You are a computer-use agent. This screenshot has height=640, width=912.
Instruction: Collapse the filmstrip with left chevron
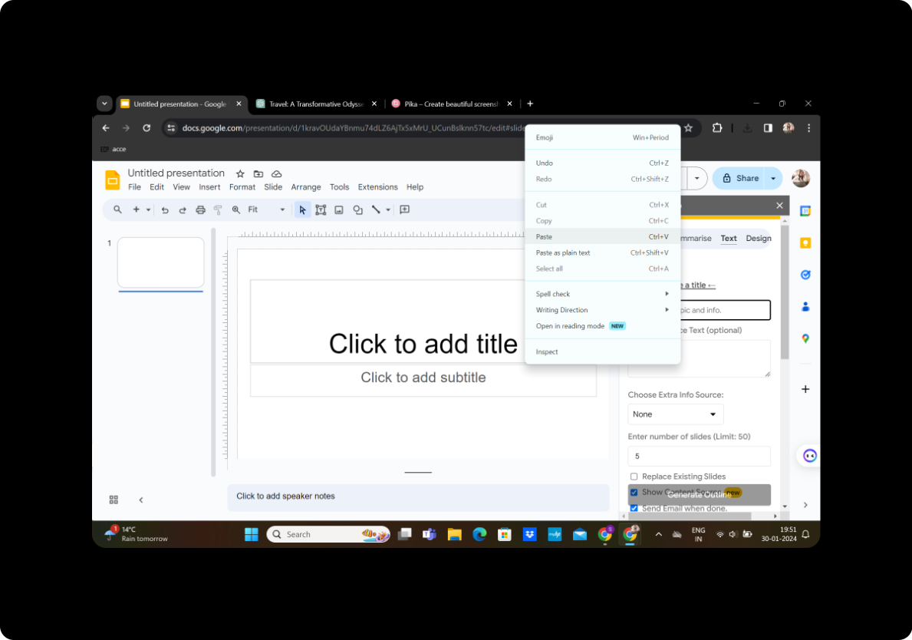coord(141,500)
